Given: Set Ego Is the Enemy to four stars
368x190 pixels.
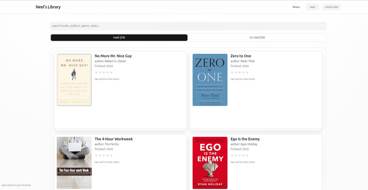Looking at the screenshot, I should pyautogui.click(x=243, y=155).
